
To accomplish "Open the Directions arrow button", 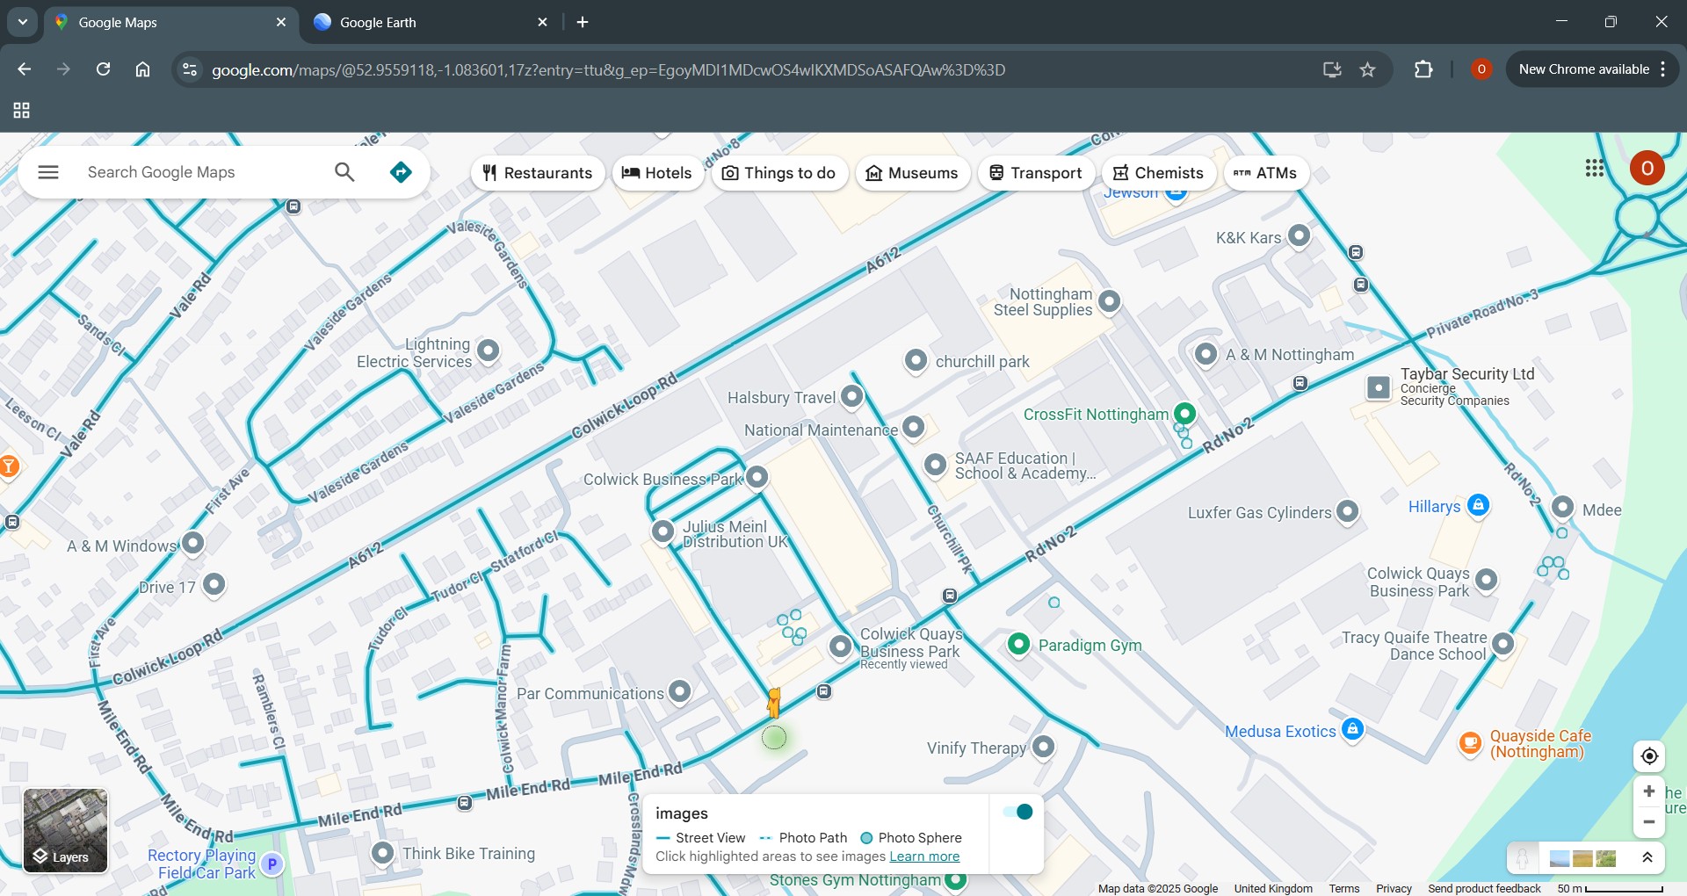I will click(x=401, y=172).
